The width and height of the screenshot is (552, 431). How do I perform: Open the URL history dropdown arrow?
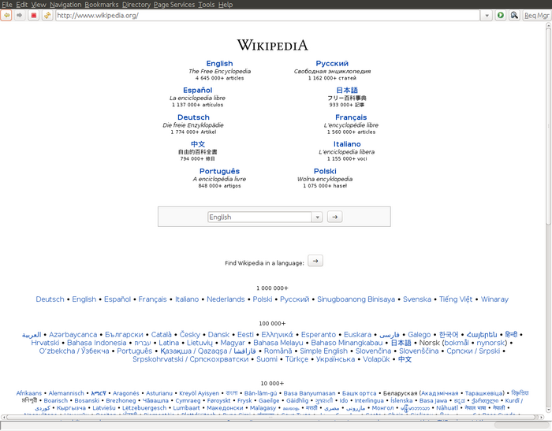pyautogui.click(x=490, y=15)
